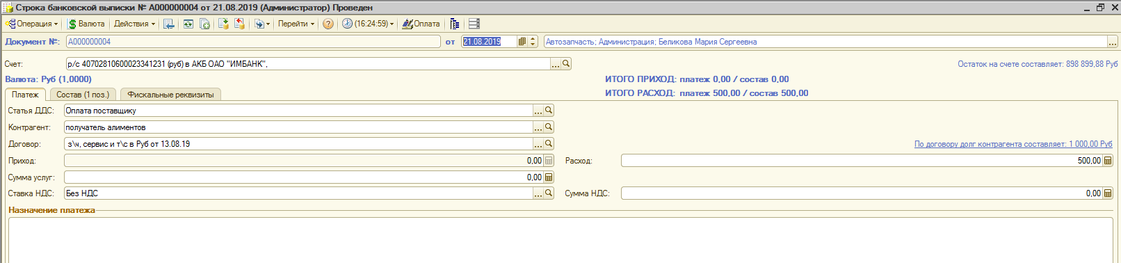Screen dimensions: 1121x263
Task: Click the date spinner arrows
Action: click(x=533, y=42)
